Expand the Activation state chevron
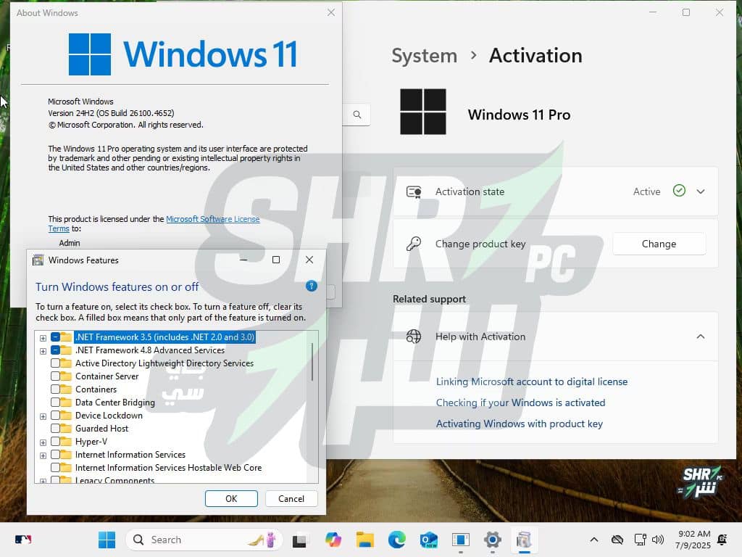 pos(701,191)
